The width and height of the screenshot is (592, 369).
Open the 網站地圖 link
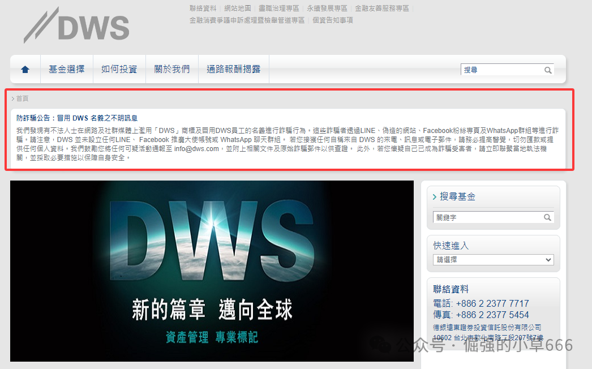click(238, 8)
